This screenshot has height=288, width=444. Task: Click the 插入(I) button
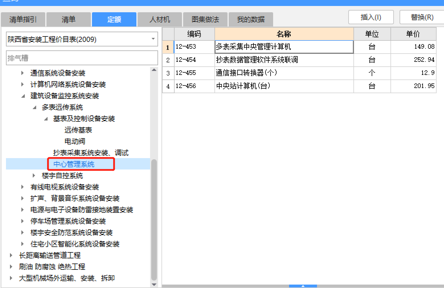point(371,17)
